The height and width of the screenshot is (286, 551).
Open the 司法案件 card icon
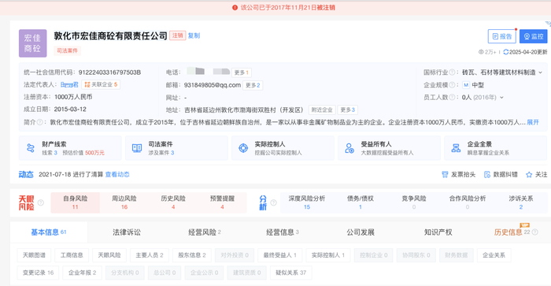pos(137,148)
